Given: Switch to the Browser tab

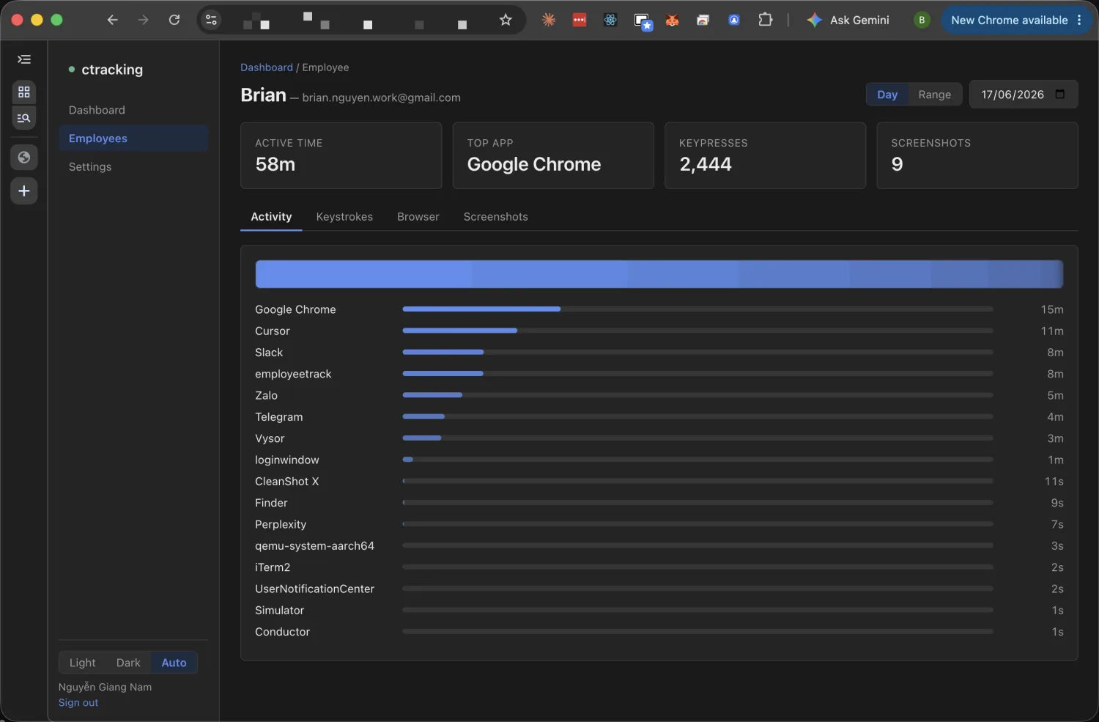Looking at the screenshot, I should tap(418, 217).
